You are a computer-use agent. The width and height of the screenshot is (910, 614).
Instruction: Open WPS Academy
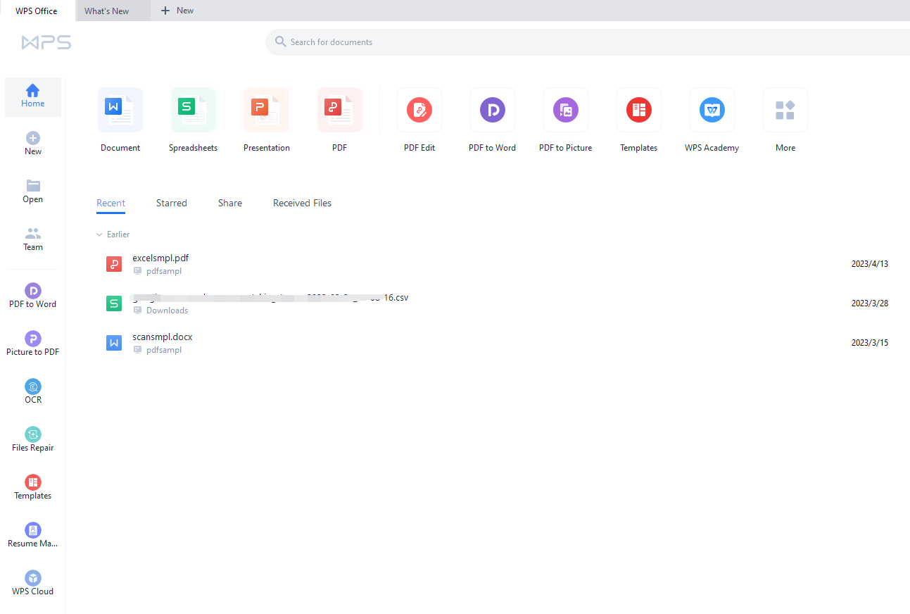(712, 110)
